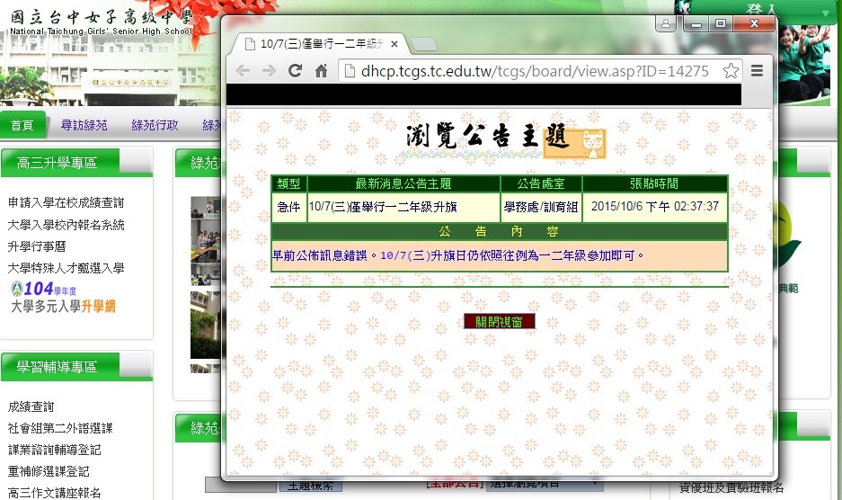Open the 綠苑行政 menu item
This screenshot has height=500, width=842.
click(155, 125)
